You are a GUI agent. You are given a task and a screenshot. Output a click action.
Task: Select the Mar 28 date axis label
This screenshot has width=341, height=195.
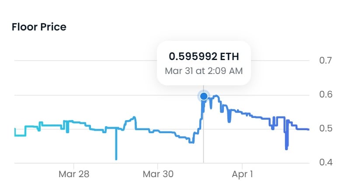click(x=74, y=174)
